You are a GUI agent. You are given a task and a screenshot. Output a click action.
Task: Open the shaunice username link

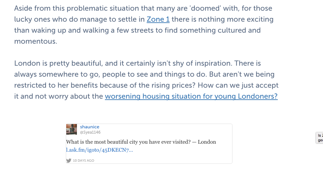point(90,127)
